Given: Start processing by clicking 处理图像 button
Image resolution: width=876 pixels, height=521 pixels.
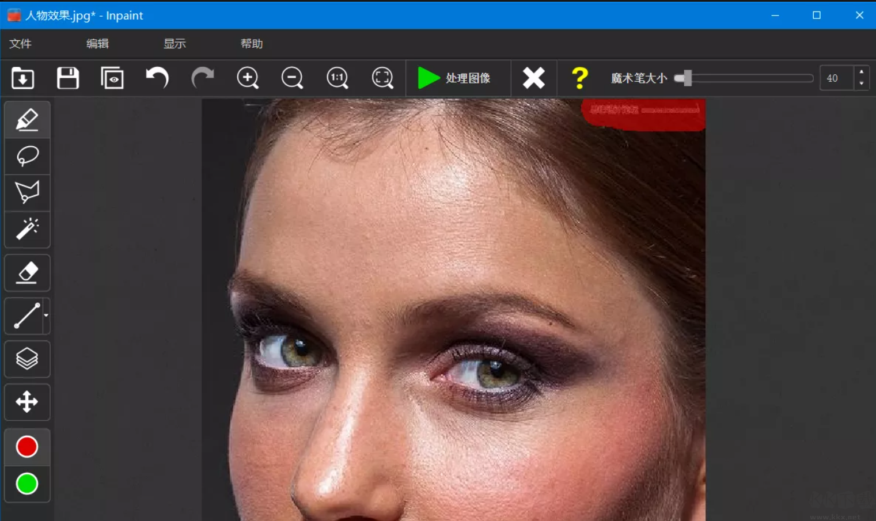Looking at the screenshot, I should click(458, 78).
